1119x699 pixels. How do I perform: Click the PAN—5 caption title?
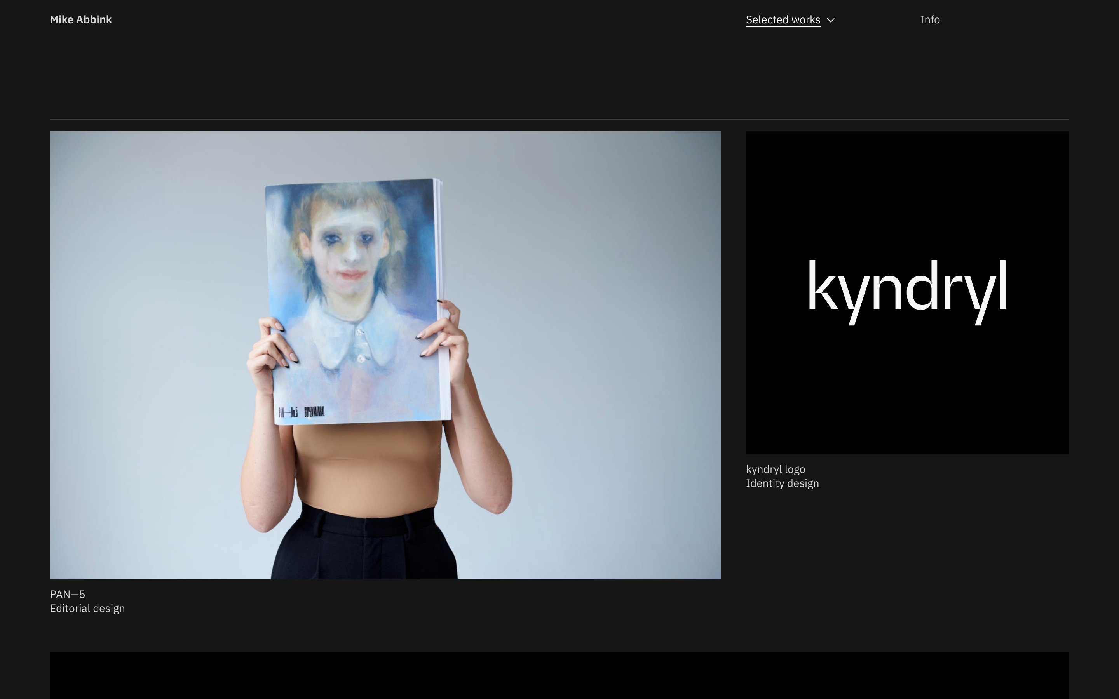click(68, 594)
